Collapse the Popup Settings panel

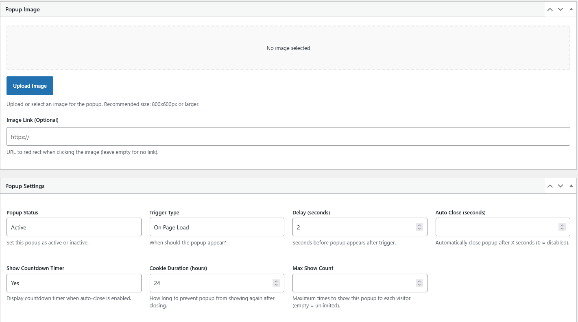tap(571, 186)
